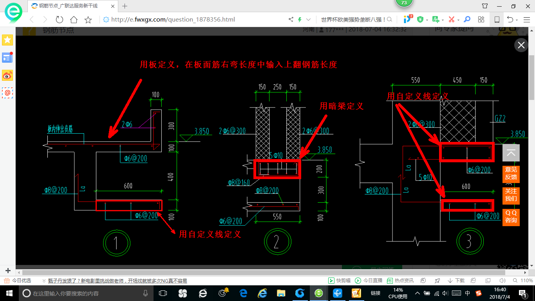This screenshot has width=535, height=301.
Task: Bookmark this page with the star
Action: pos(88,20)
